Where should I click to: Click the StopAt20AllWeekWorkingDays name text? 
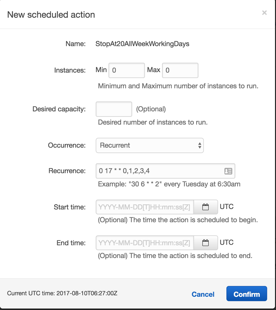point(143,44)
